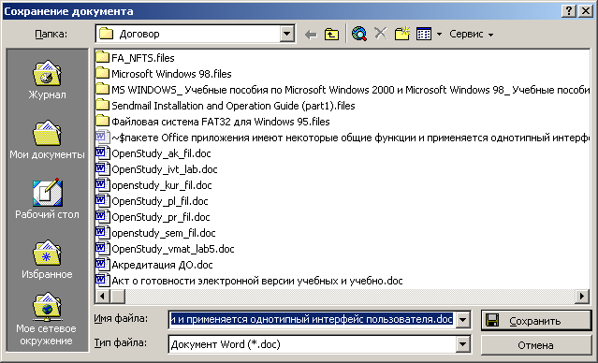Screen dimensions: 598x363
Task: Select Sendmail Installation and Operation Guide folder
Action: pos(226,106)
